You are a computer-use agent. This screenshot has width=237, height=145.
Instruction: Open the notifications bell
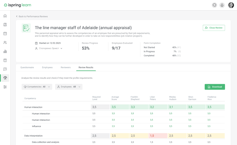pos(222,5)
